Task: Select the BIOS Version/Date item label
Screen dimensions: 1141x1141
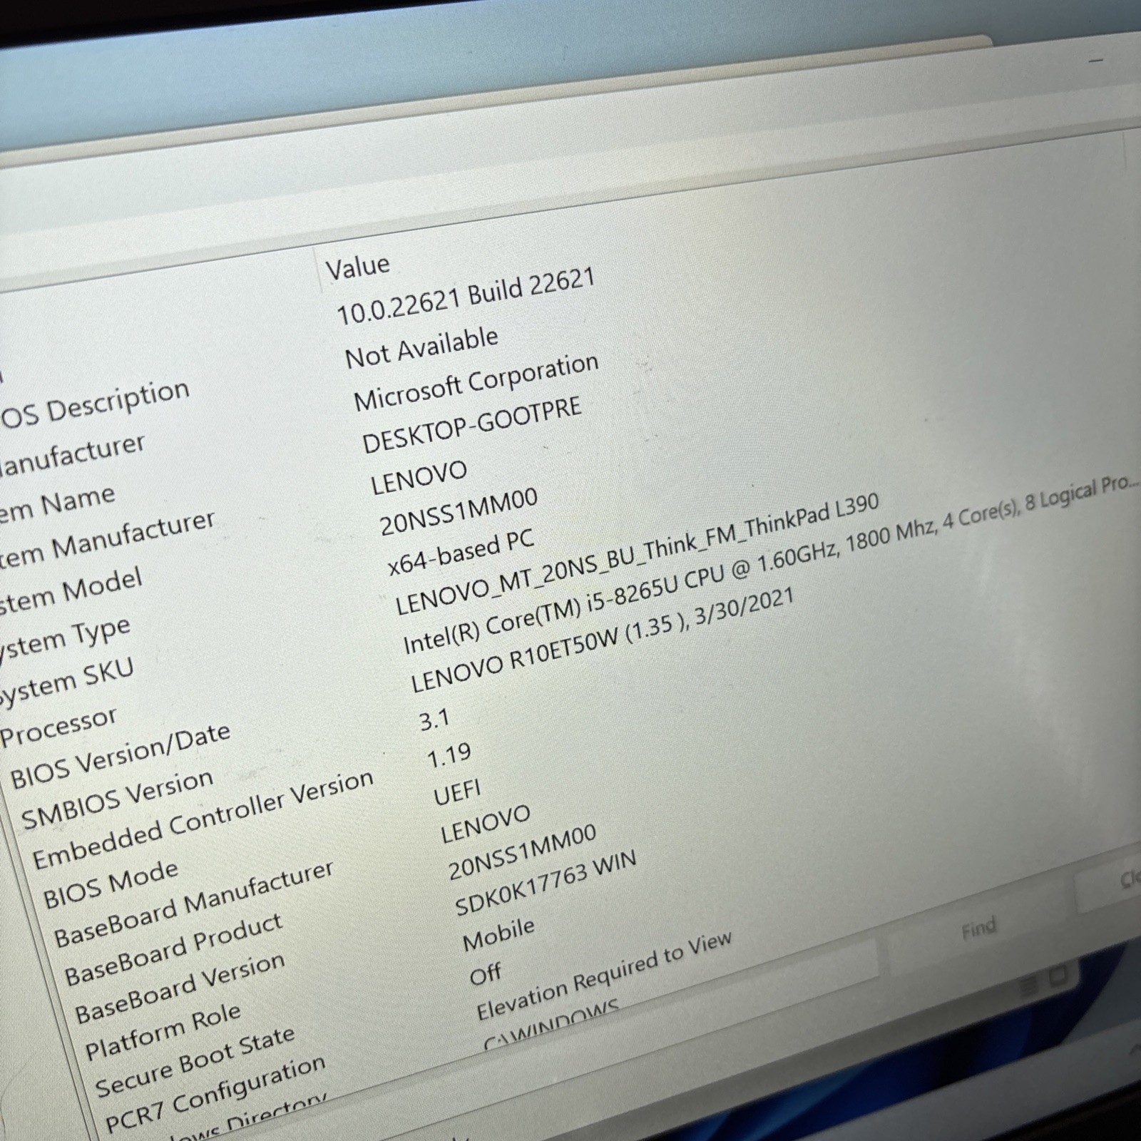Action: click(120, 756)
